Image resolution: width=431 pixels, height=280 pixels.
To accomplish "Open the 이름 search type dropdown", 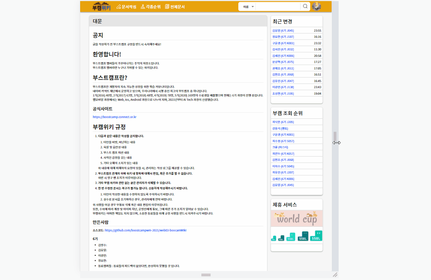I will [x=248, y=6].
